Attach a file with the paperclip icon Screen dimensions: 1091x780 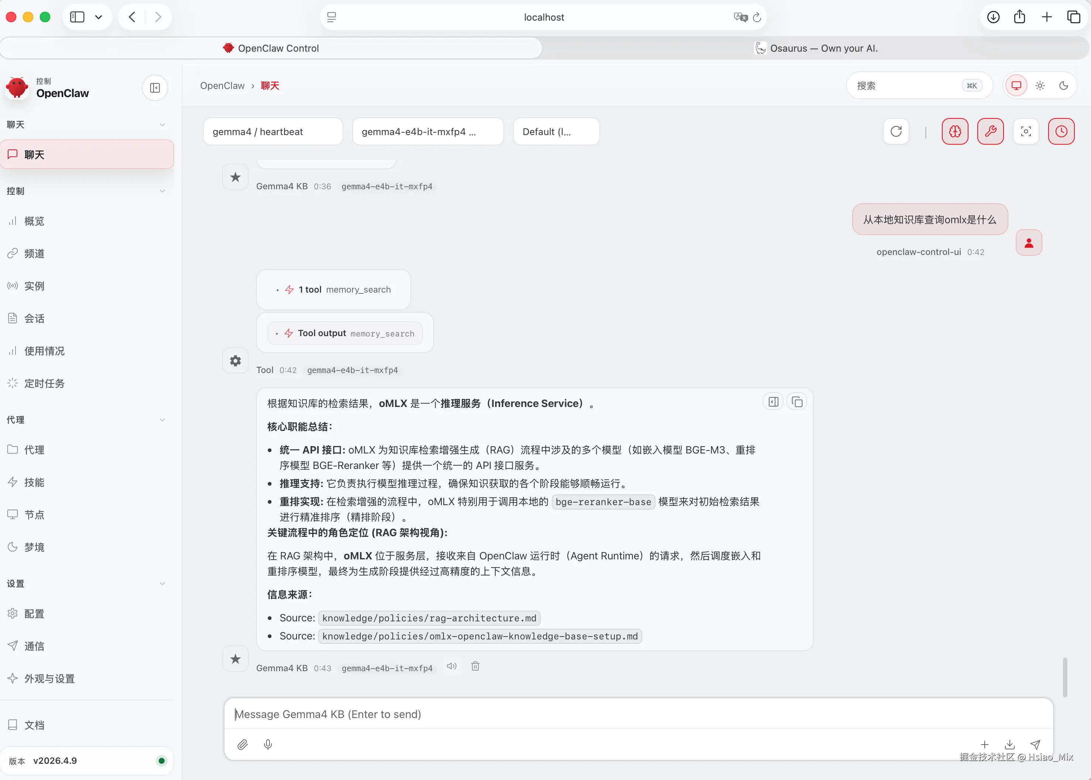(x=242, y=744)
